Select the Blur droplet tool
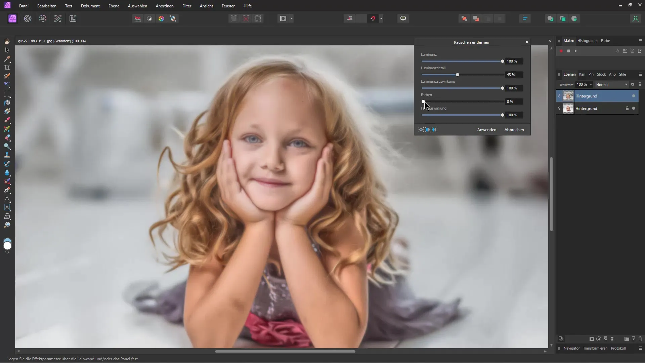Screen dimensions: 645x363 [7, 172]
